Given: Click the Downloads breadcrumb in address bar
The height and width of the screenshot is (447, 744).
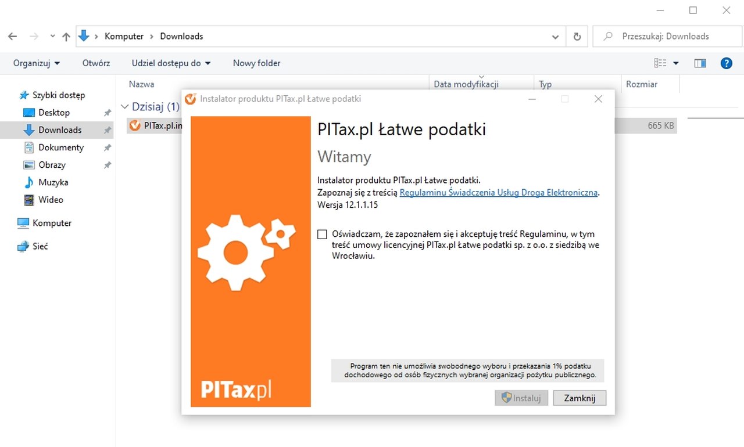Looking at the screenshot, I should coord(181,36).
